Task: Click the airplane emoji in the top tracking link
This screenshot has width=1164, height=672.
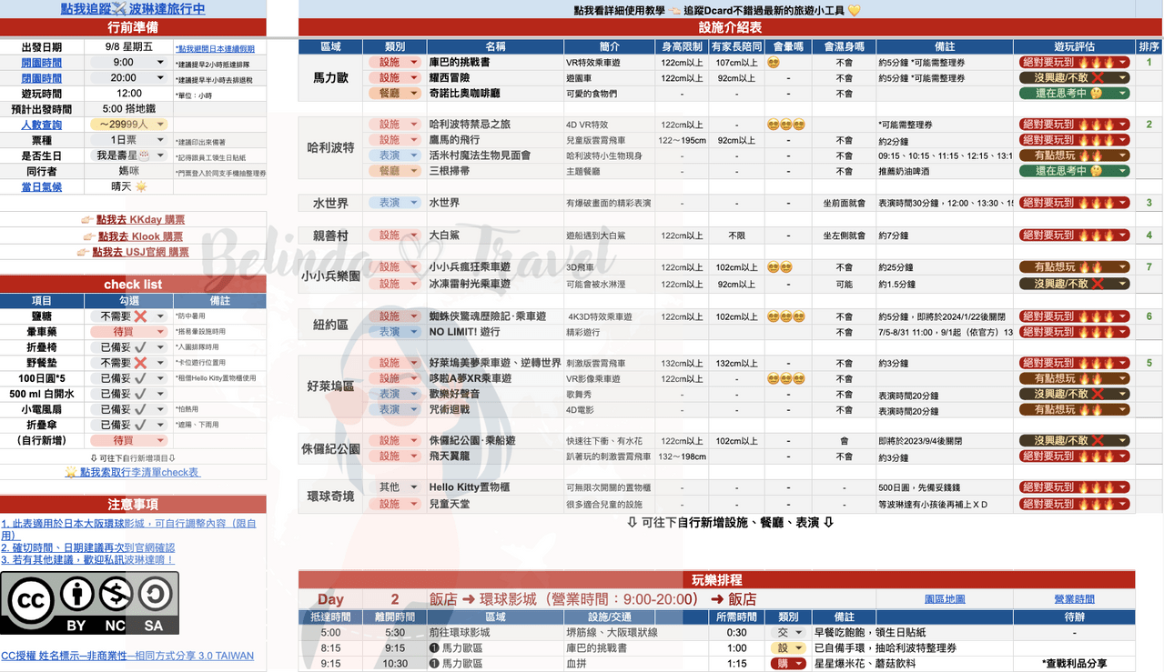Action: (x=117, y=8)
